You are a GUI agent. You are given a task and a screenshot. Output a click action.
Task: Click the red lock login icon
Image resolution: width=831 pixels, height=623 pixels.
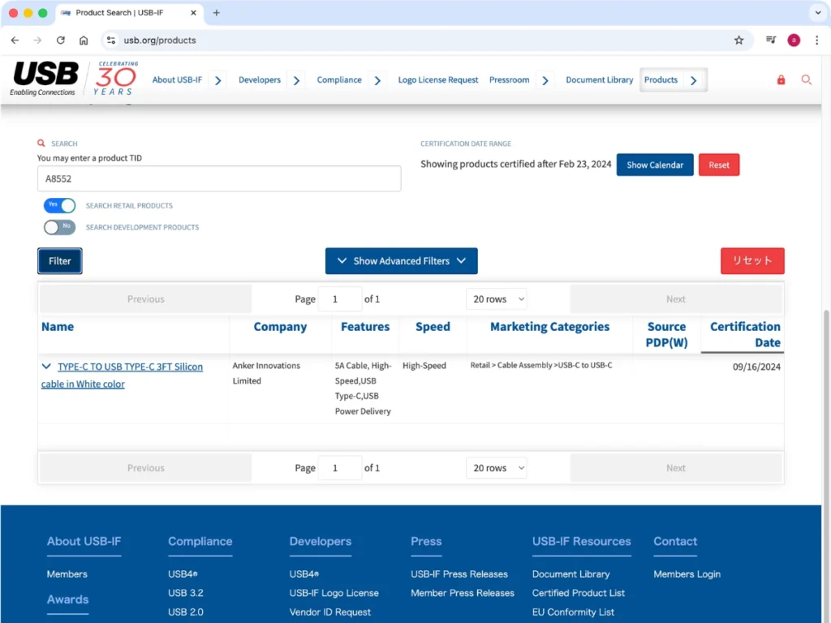[781, 79]
